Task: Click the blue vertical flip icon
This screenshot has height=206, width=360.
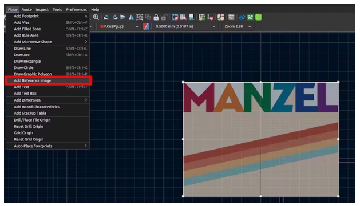Action: click(123, 17)
